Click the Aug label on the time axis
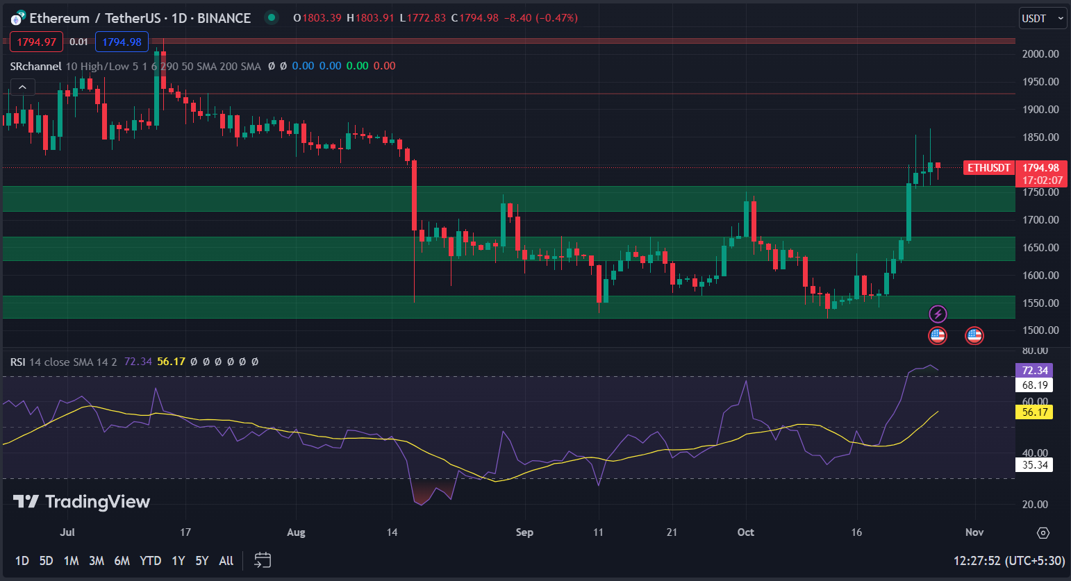 tap(296, 532)
